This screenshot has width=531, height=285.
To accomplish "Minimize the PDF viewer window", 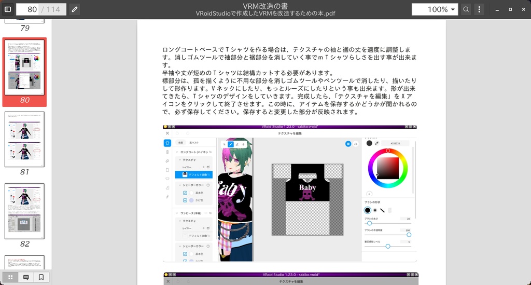I will (497, 9).
